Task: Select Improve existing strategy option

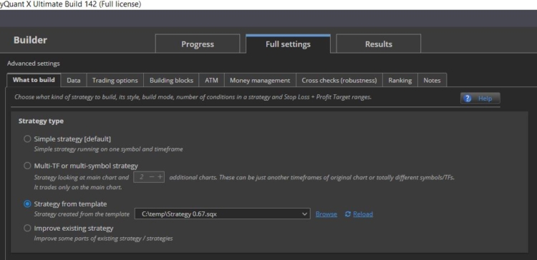Action: pyautogui.click(x=27, y=229)
